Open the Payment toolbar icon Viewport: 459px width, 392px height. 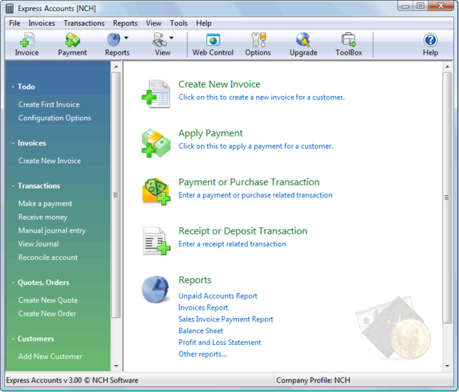72,40
